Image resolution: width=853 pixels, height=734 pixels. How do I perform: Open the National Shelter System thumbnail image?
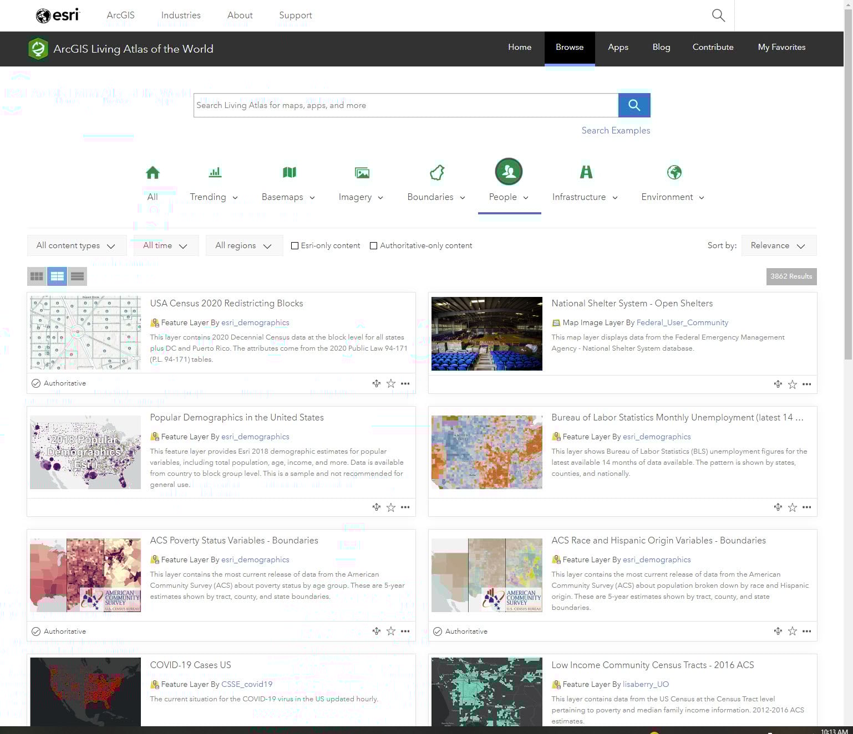point(487,333)
